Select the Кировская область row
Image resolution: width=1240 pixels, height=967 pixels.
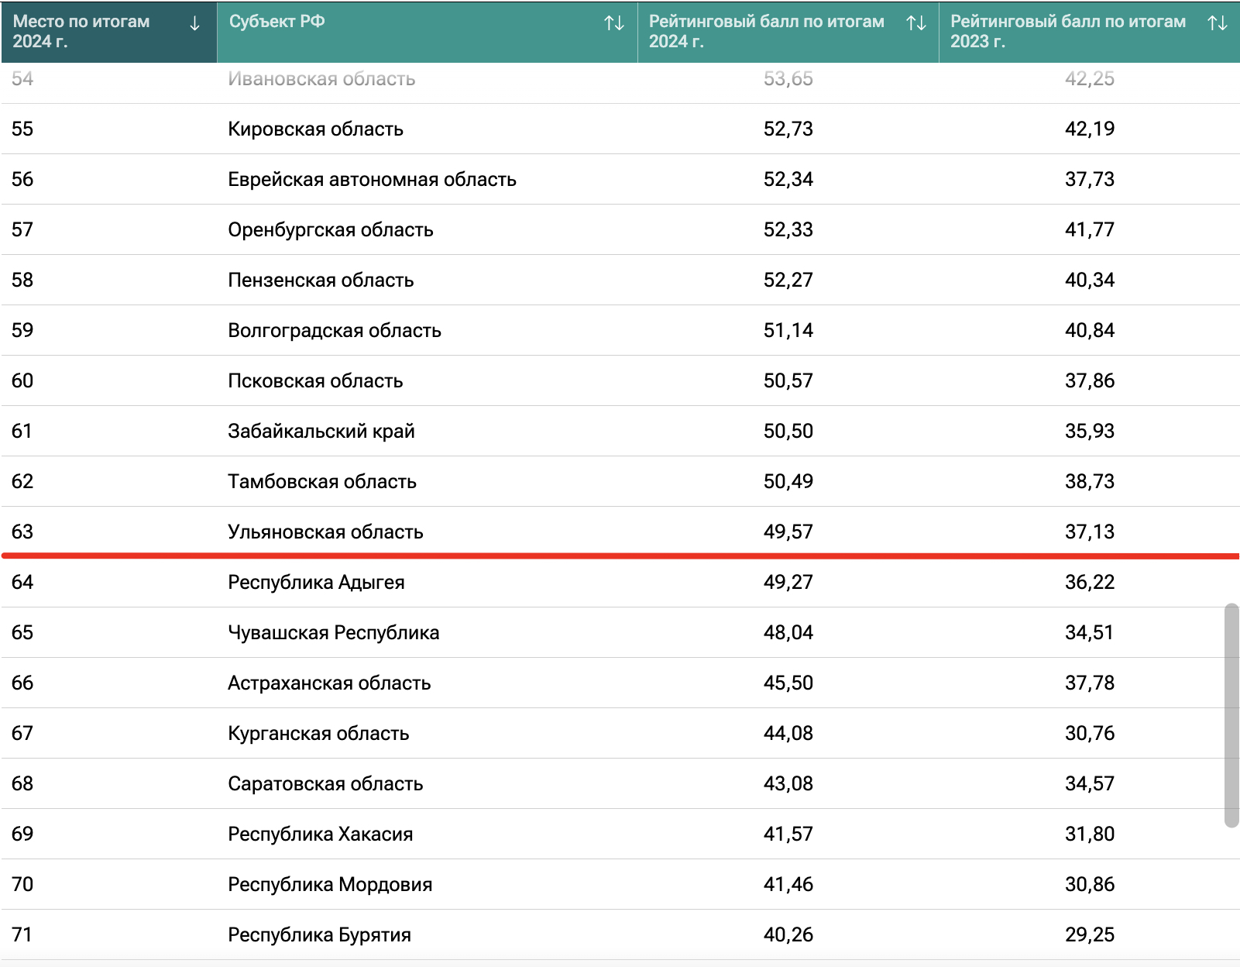pyautogui.click(x=315, y=129)
